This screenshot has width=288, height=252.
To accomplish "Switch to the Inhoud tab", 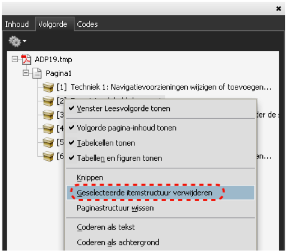I will pos(17,24).
